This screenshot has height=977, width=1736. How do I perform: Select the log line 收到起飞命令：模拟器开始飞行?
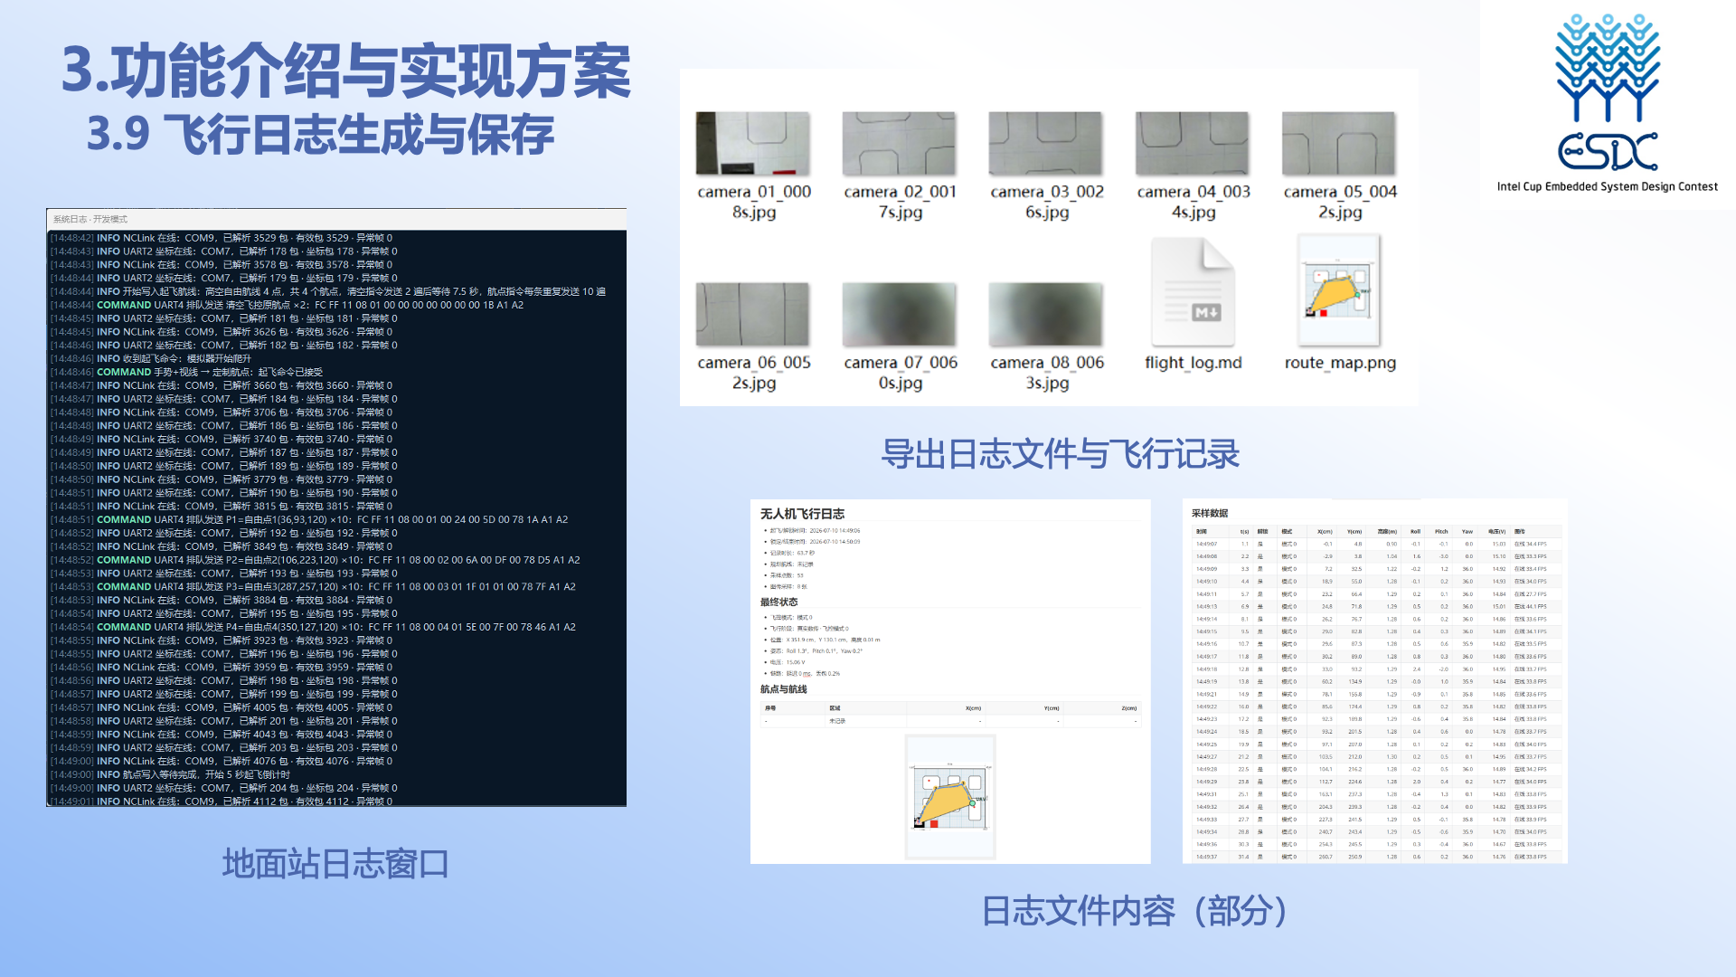tap(151, 358)
